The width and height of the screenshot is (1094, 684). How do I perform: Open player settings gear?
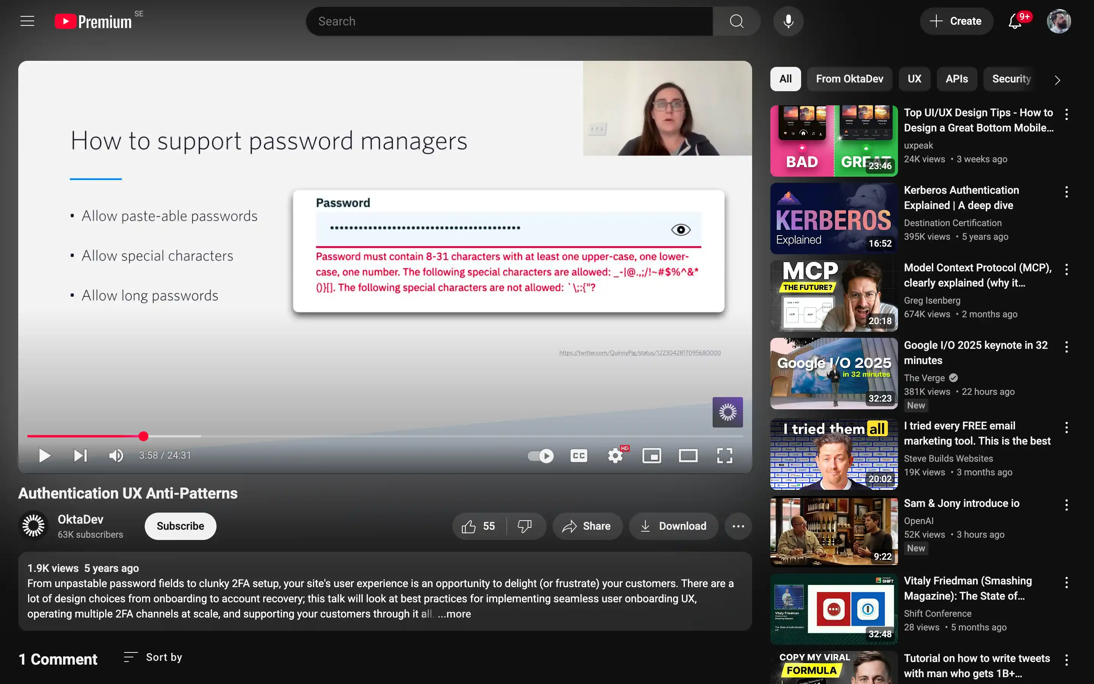[615, 456]
